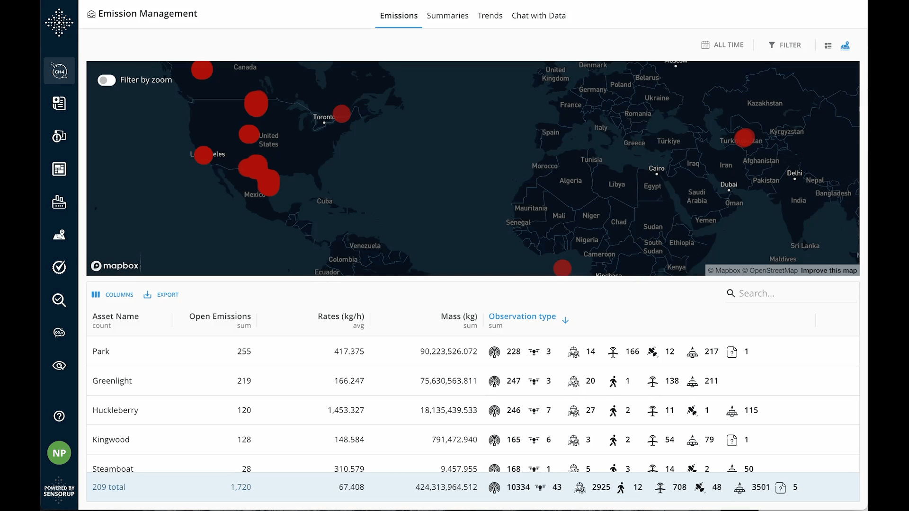Open the help question mark icon
The image size is (909, 511).
[x=59, y=416]
